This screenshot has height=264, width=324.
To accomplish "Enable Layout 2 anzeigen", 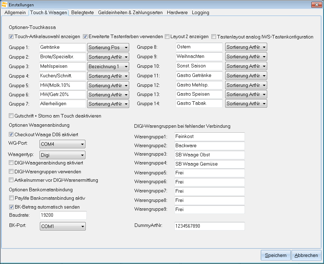I will [x=167, y=37].
